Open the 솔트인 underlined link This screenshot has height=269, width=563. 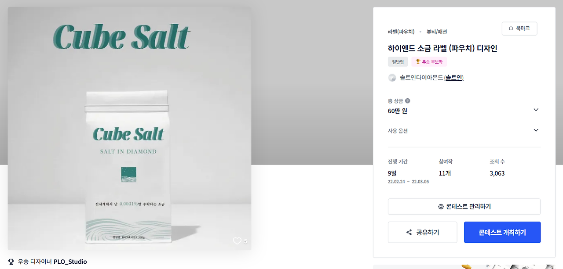453,78
